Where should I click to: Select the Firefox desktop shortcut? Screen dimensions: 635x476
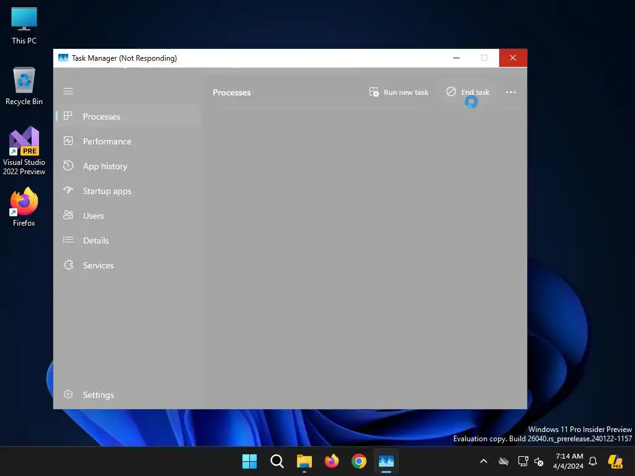[24, 207]
